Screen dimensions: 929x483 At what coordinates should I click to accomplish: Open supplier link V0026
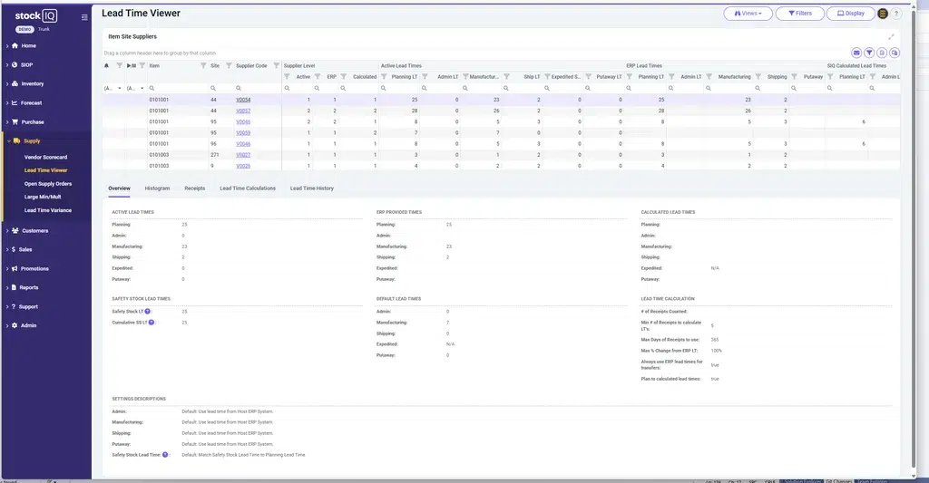[243, 166]
